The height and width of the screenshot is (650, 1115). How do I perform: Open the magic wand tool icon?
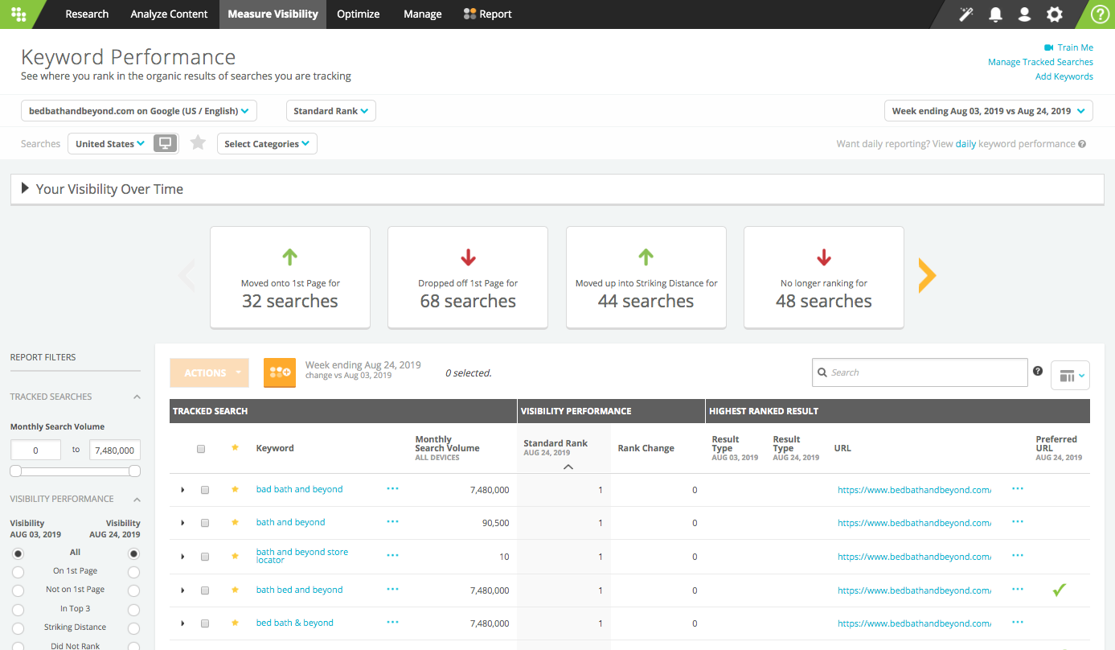coord(967,14)
